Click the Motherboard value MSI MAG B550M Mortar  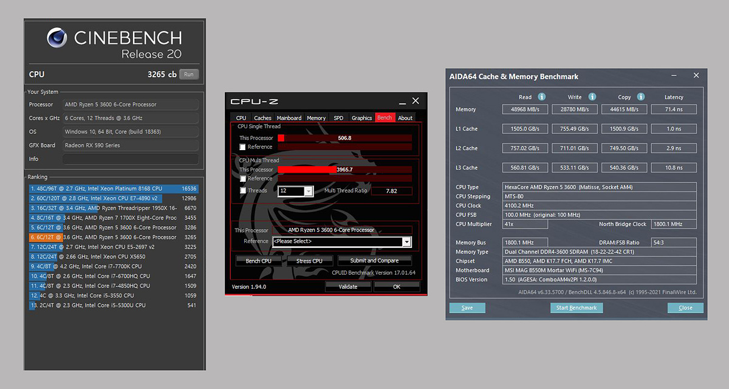click(600, 270)
